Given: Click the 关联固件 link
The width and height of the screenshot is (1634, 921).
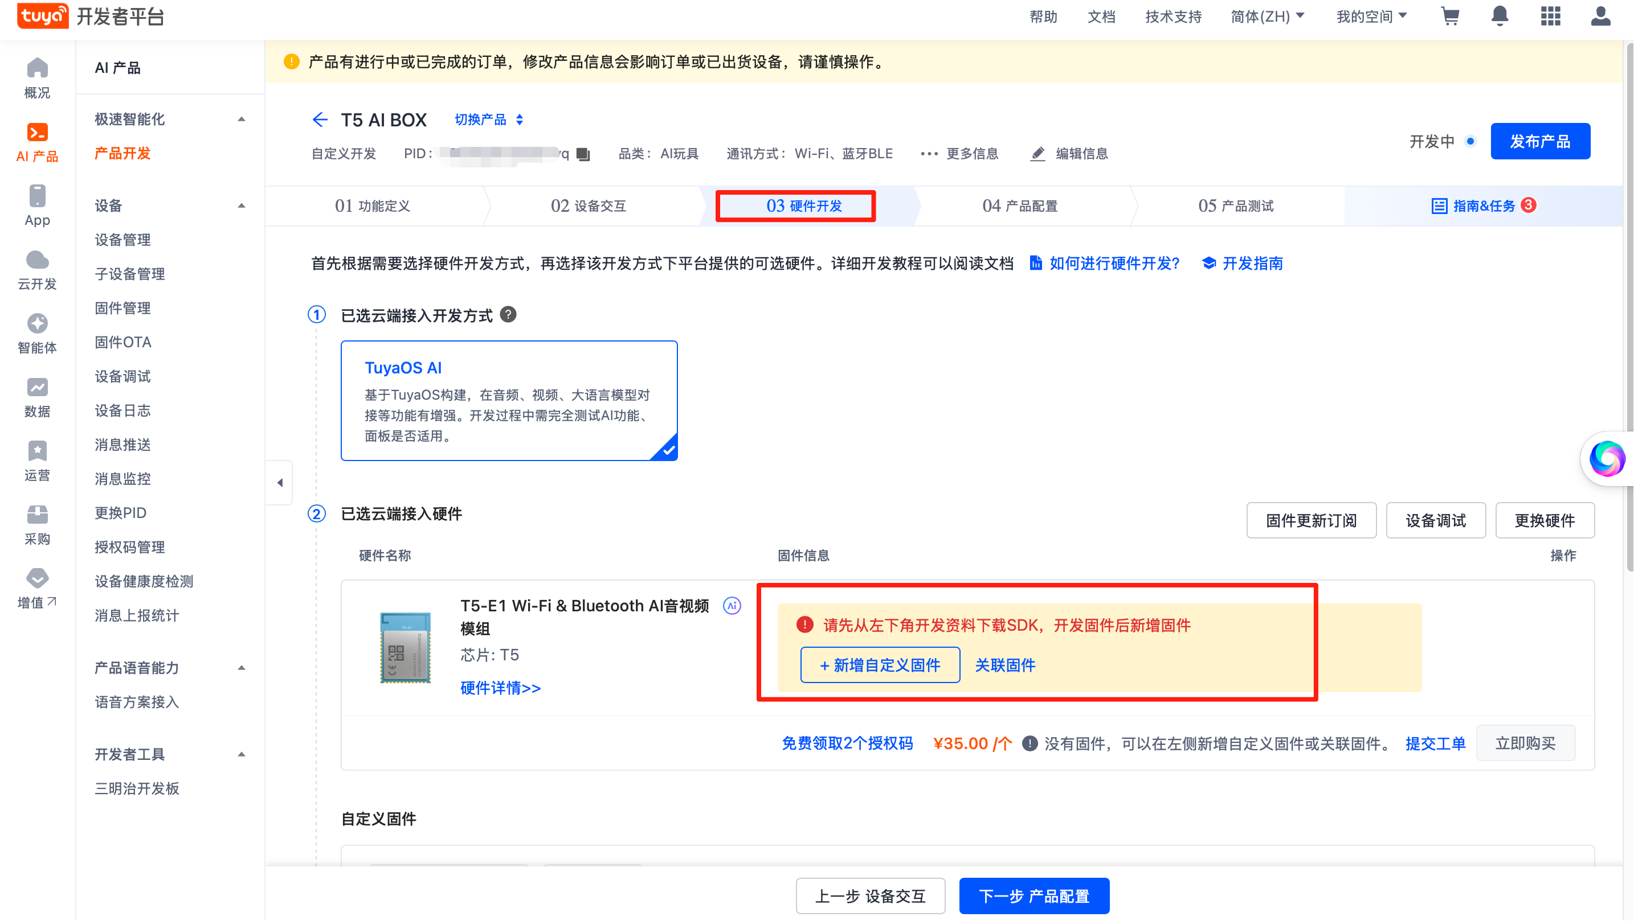Looking at the screenshot, I should [1005, 665].
